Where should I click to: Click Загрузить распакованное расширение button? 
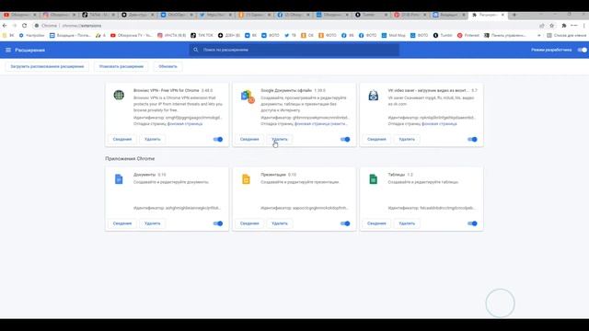[47, 66]
